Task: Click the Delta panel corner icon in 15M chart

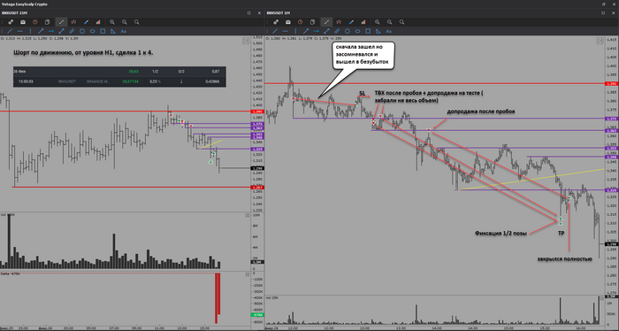Action: [x=248, y=273]
